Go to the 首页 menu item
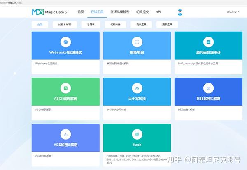 pyautogui.click(x=81, y=12)
